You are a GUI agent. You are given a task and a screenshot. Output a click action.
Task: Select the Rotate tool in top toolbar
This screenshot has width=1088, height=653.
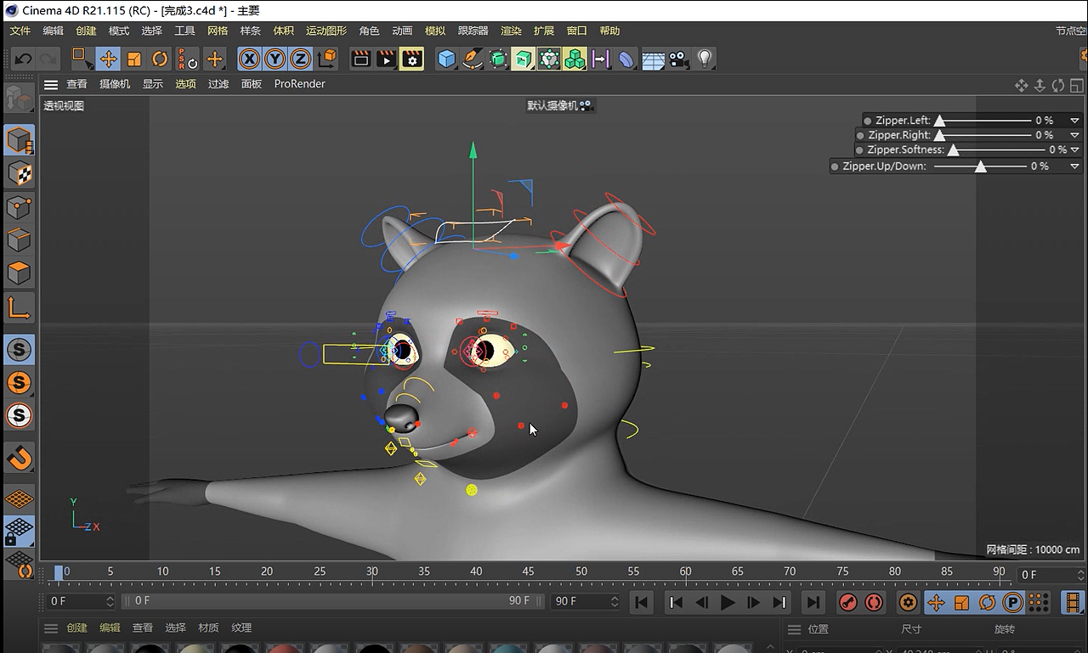click(160, 59)
